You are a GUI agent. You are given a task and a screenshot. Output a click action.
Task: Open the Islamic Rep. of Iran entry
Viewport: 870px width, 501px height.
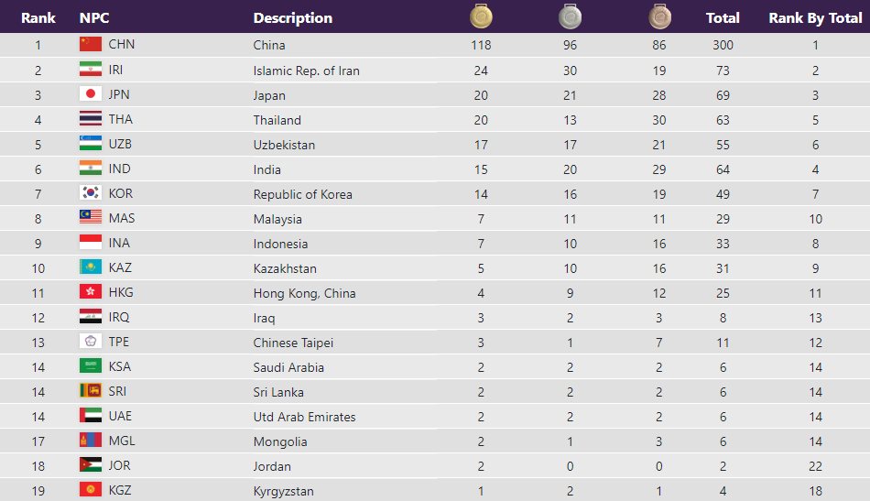[x=306, y=71]
